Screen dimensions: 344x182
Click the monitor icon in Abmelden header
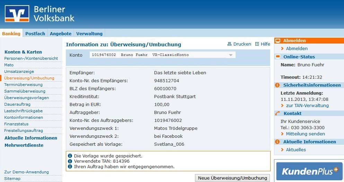[x=278, y=41]
